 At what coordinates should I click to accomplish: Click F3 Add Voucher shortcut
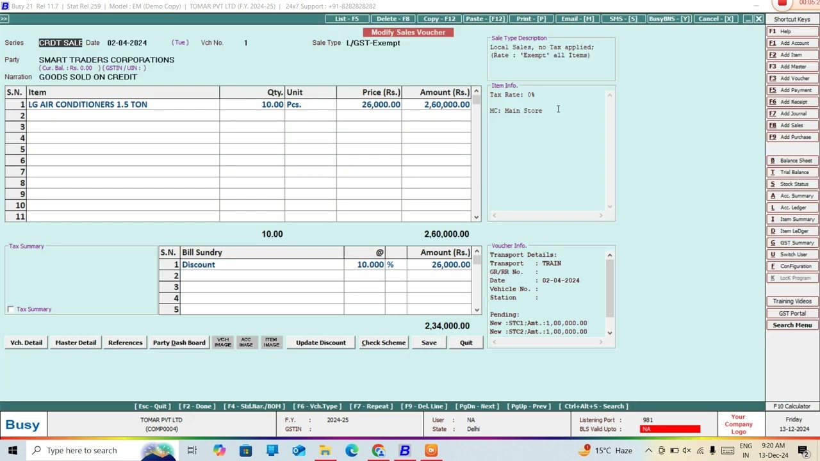pos(792,78)
